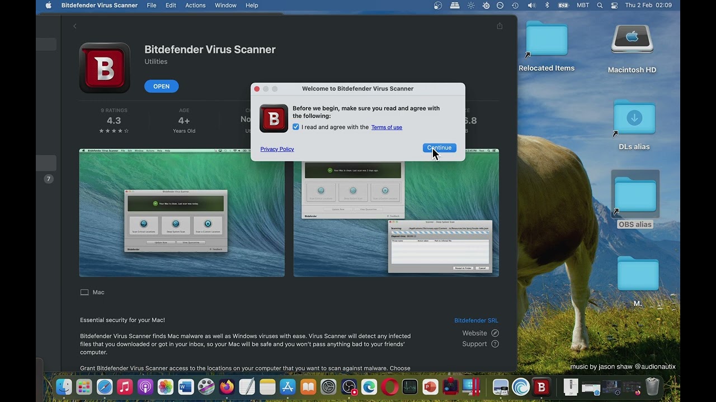Click the App Store share icon

pyautogui.click(x=500, y=26)
